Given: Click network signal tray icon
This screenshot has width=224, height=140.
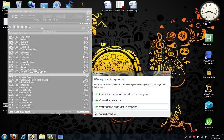Looking at the screenshot, I should (x=202, y=137).
